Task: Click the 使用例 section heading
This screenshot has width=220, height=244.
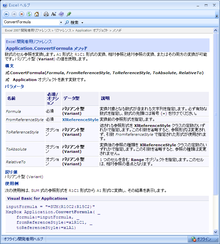Action: click(12, 183)
